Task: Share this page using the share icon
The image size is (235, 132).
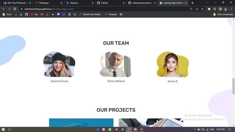Action: (197, 9)
